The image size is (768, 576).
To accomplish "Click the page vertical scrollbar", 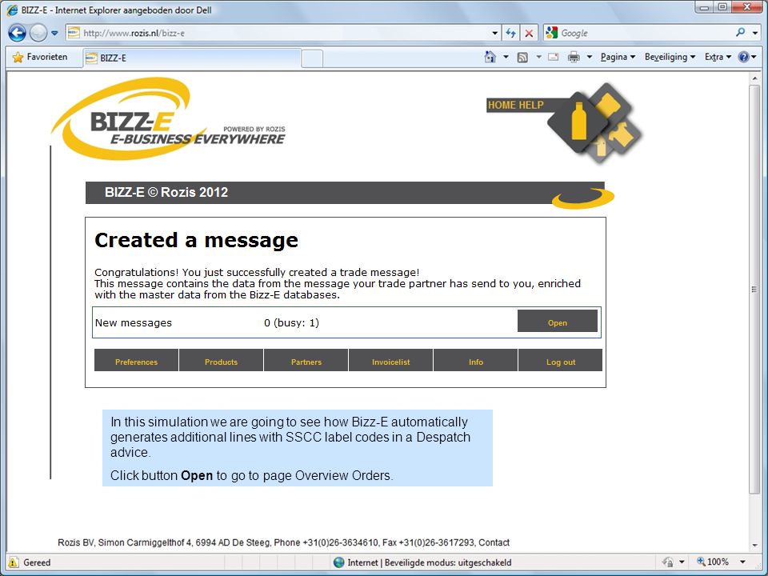I will [x=754, y=289].
